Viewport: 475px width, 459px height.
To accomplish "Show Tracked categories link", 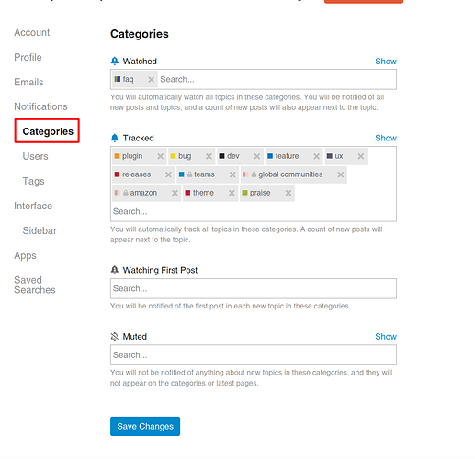I will [x=386, y=138].
